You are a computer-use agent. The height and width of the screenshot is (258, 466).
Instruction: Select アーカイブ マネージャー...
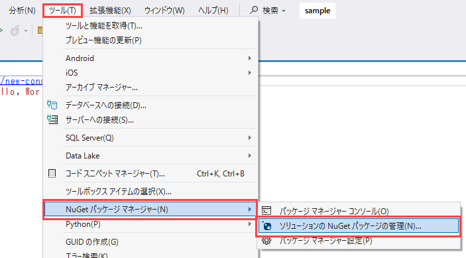pos(101,88)
